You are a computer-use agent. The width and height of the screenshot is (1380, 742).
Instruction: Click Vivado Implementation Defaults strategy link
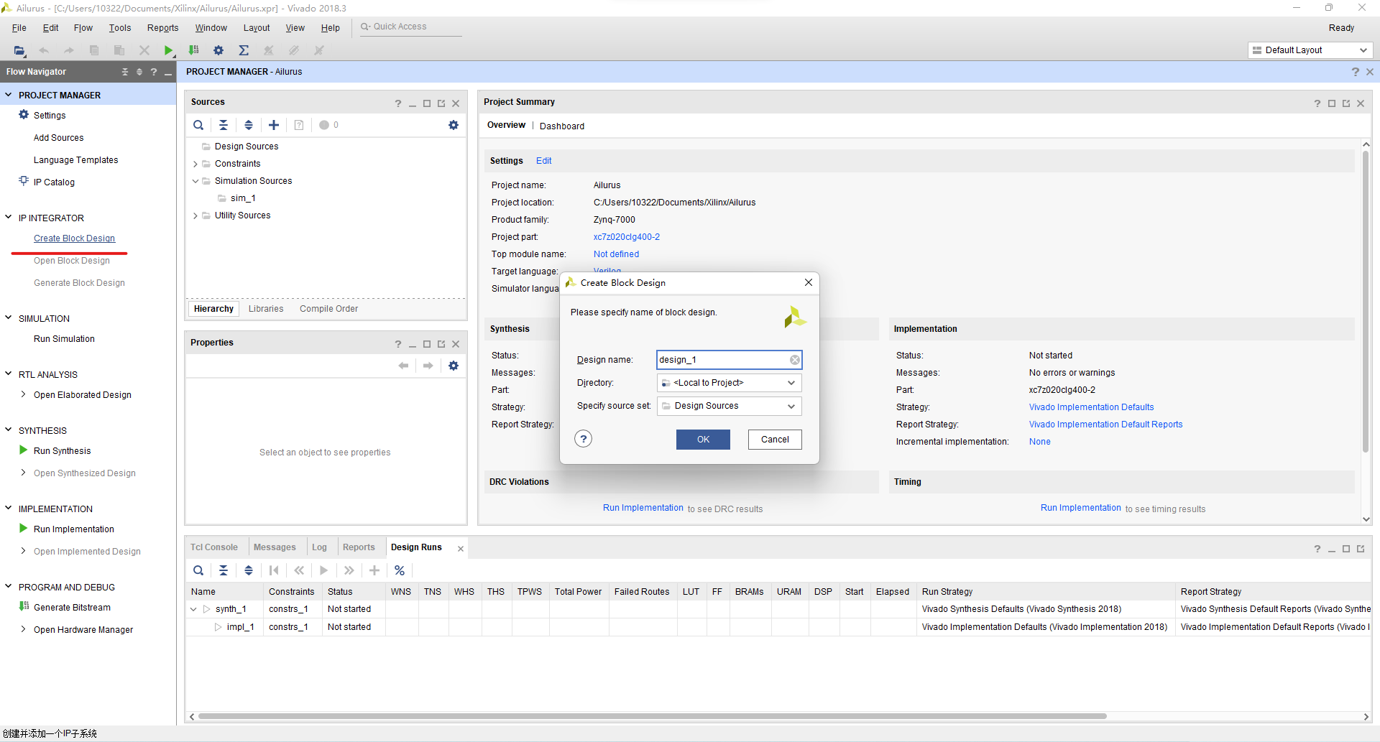point(1091,407)
